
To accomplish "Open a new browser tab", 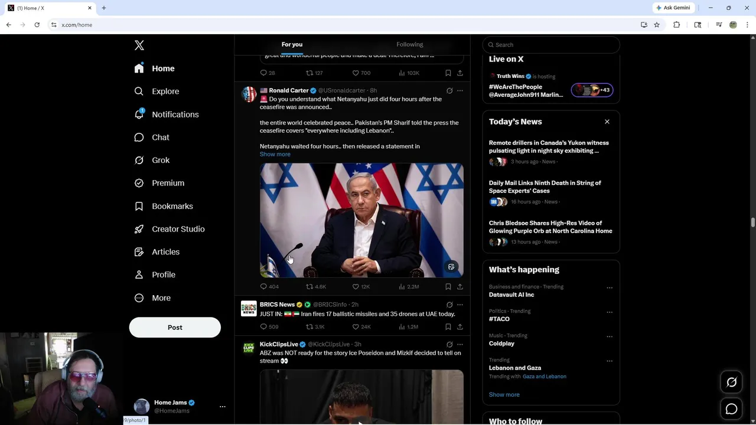I will pyautogui.click(x=104, y=8).
